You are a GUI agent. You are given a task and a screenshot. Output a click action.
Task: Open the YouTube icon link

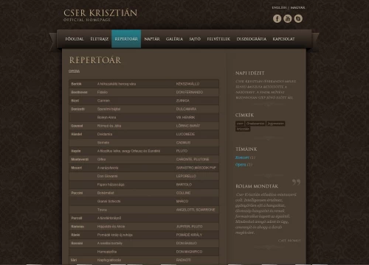tap(288, 18)
